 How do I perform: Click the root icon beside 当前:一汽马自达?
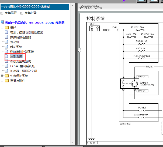pyautogui.click(x=2, y=22)
